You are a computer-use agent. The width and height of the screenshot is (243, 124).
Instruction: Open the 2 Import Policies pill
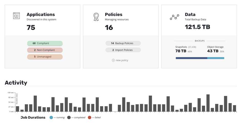123,50
